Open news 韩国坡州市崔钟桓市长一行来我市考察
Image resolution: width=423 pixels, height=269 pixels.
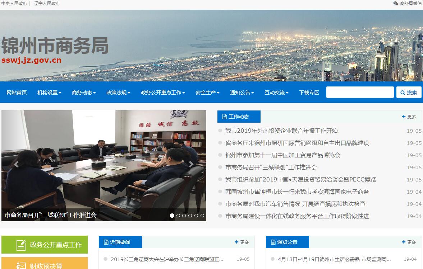(297, 192)
